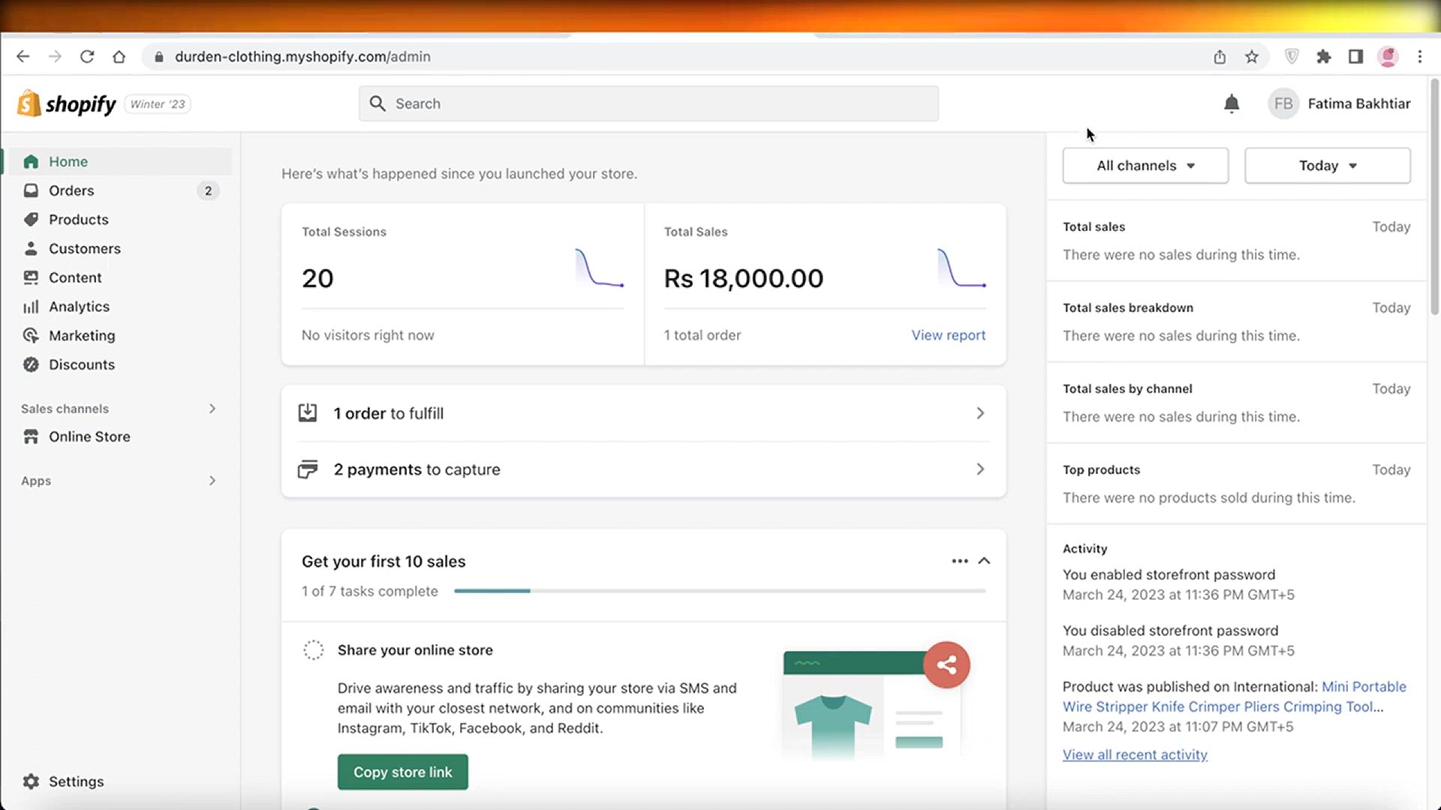Bookmark the page with star icon
Viewport: 1441px width, 810px height.
[1251, 56]
